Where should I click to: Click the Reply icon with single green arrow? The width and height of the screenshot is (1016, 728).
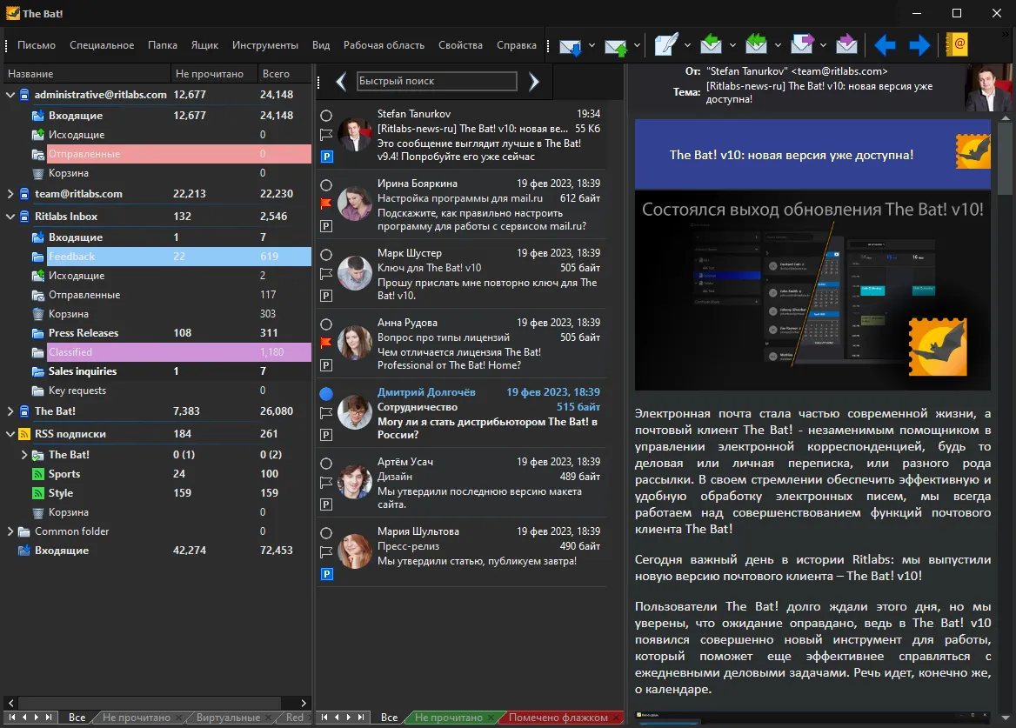pyautogui.click(x=711, y=44)
